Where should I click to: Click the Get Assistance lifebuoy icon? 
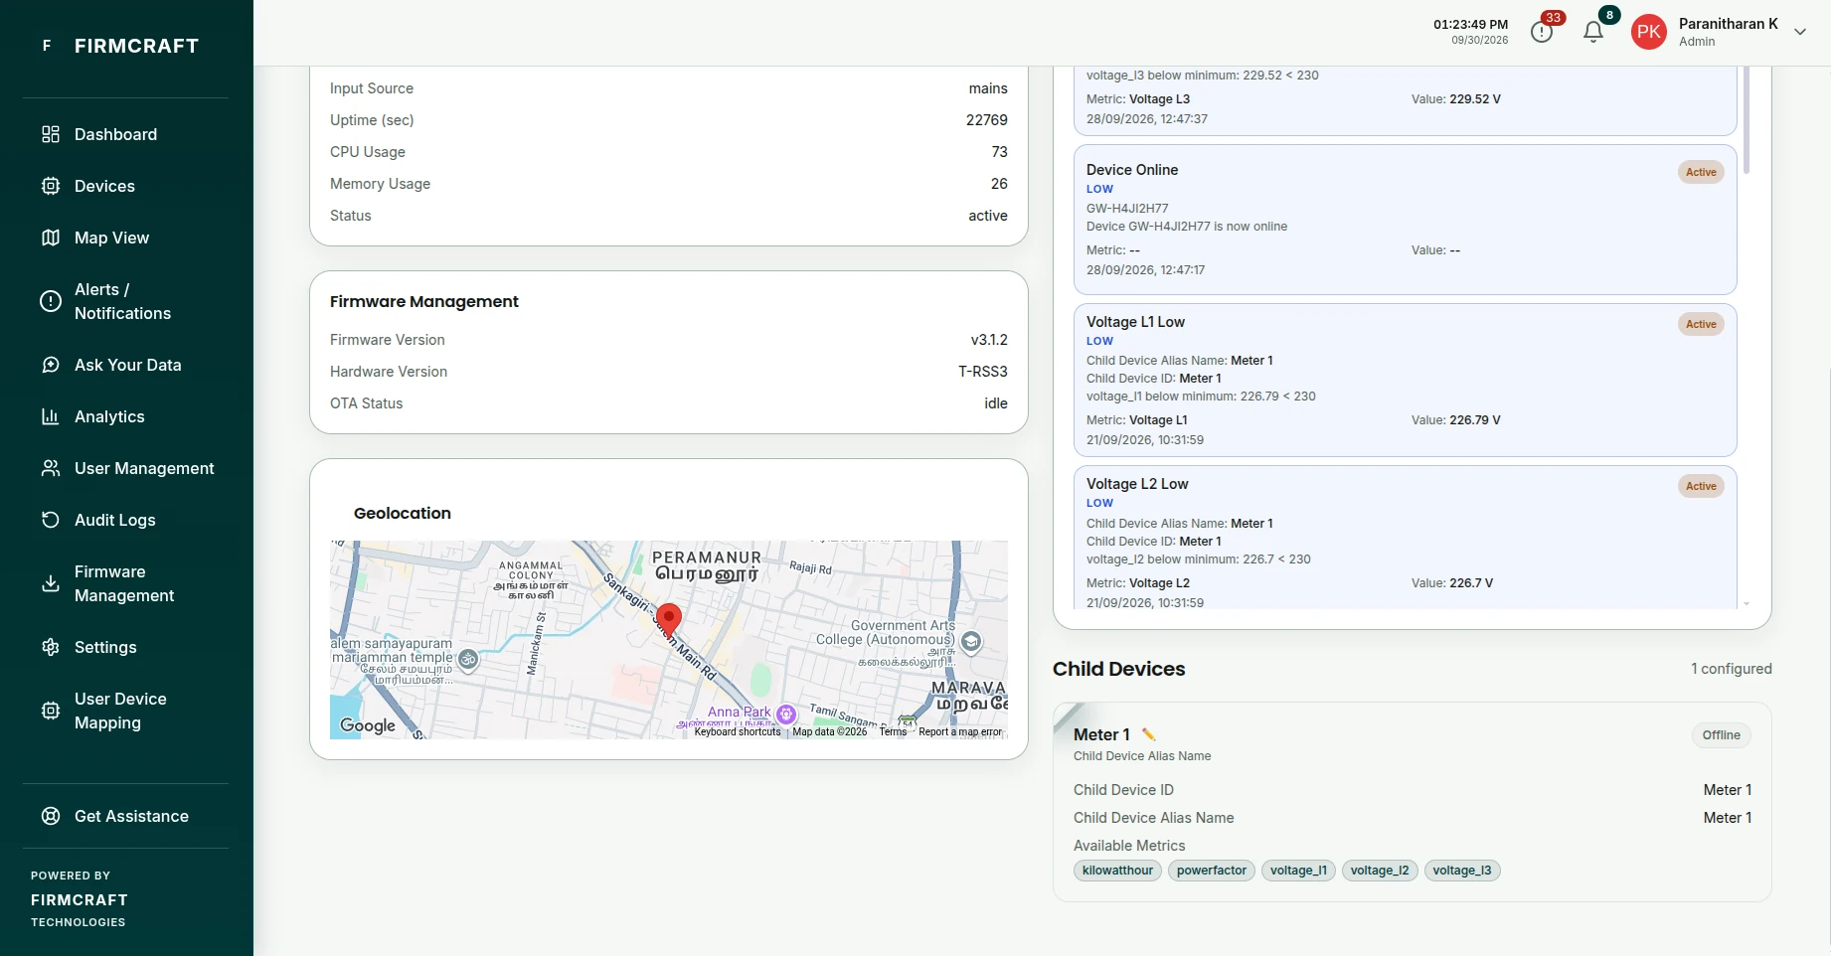tap(51, 816)
